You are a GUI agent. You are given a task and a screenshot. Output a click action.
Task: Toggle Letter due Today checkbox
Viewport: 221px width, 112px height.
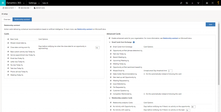(8, 62)
